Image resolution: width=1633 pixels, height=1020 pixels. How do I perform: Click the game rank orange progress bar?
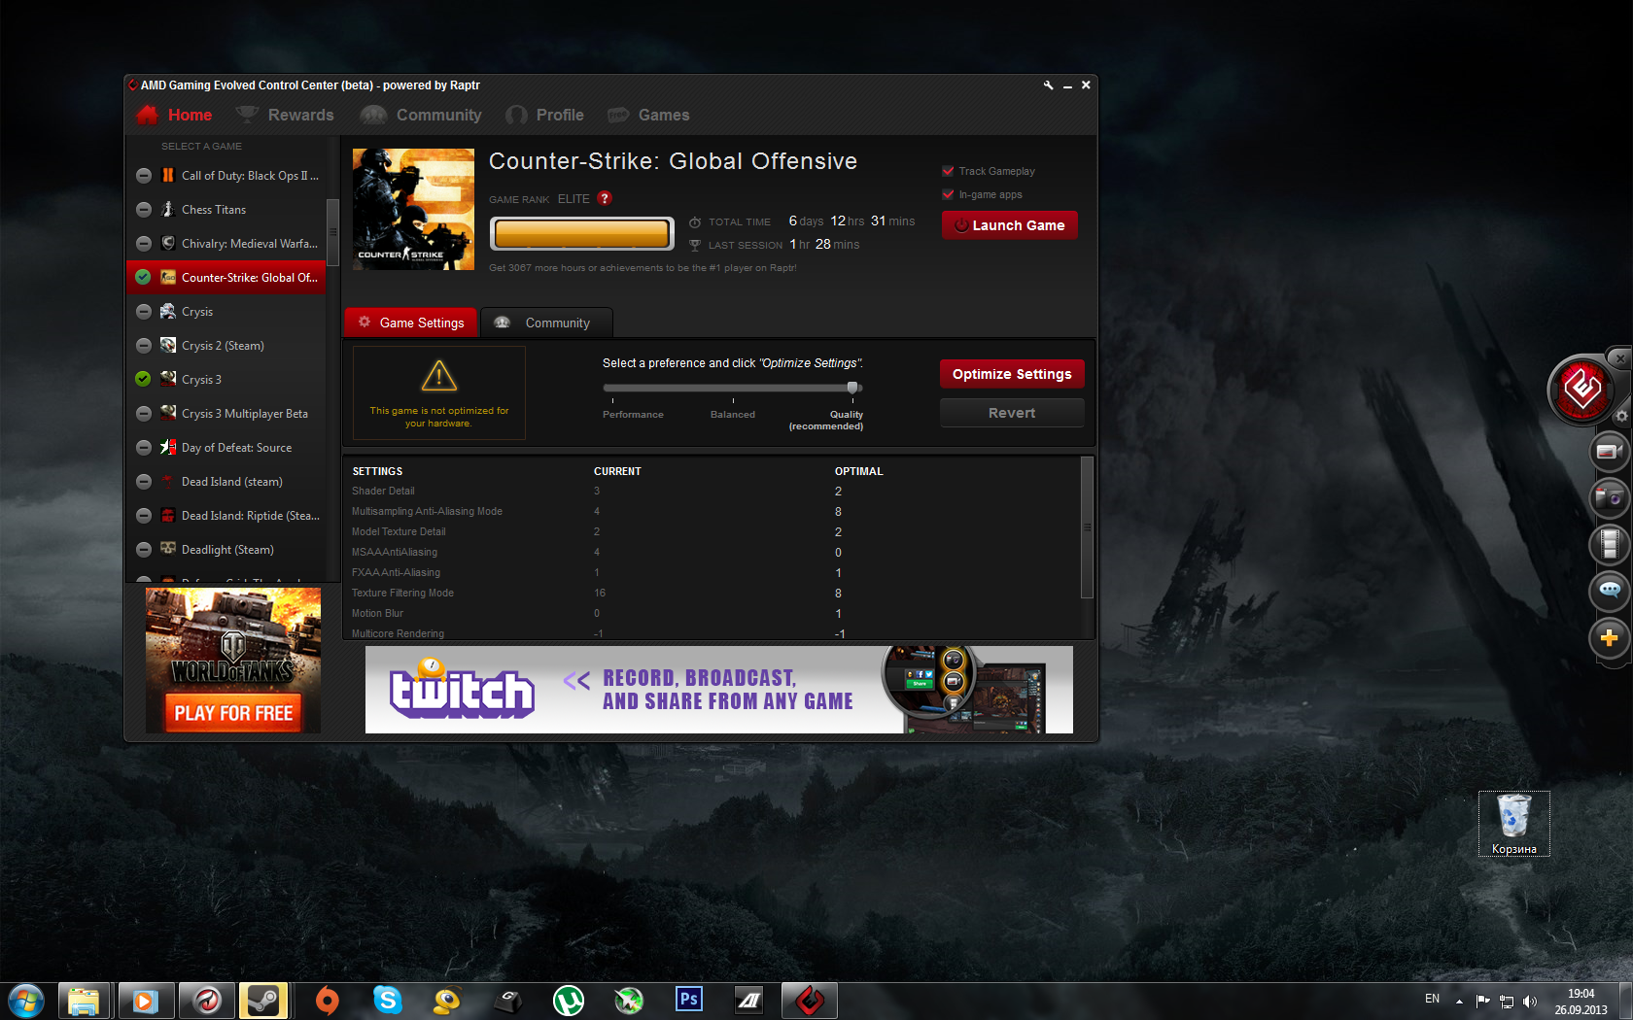tap(581, 233)
